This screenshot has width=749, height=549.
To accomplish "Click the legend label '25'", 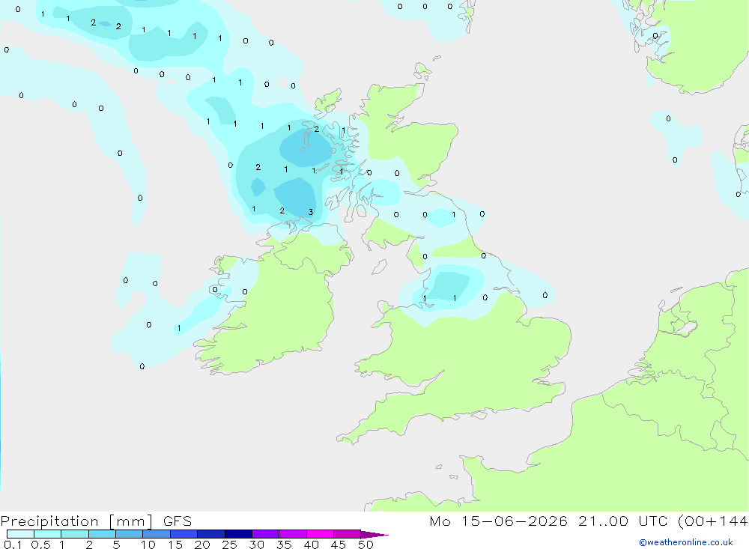I will [229, 545].
